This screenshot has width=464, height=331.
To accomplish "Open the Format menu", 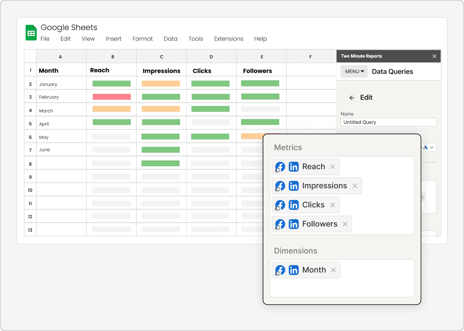I will click(143, 38).
